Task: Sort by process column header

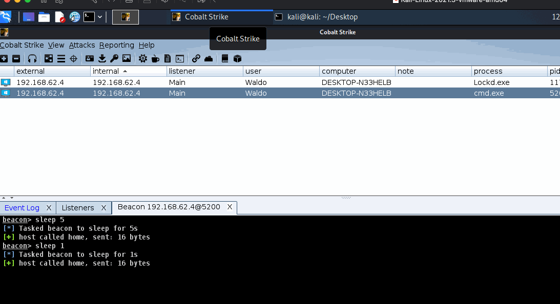Action: (509, 71)
